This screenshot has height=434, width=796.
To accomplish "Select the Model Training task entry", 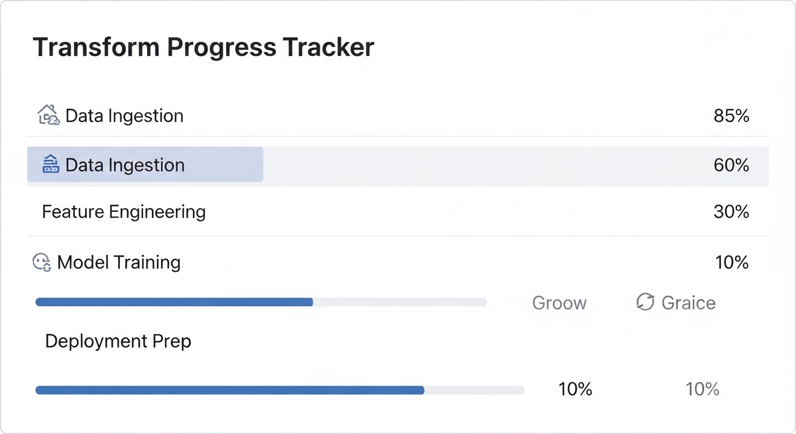I will point(119,262).
